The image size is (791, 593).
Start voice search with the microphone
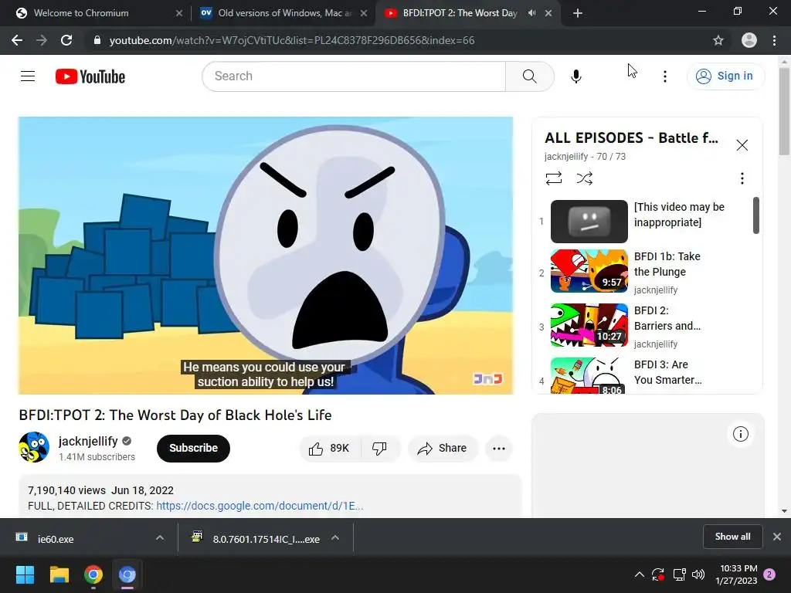(x=576, y=76)
